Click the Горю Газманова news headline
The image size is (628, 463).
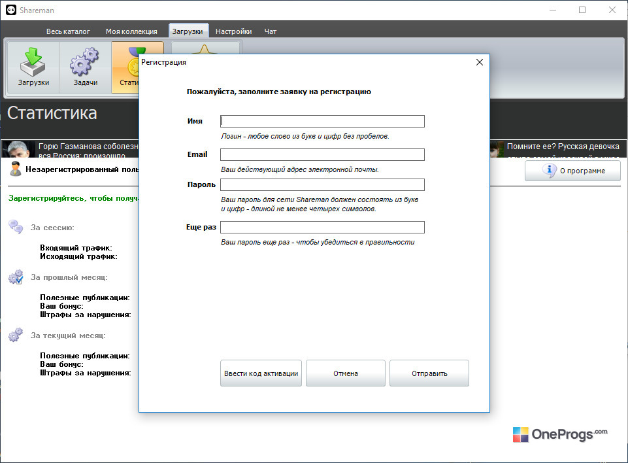pos(88,150)
